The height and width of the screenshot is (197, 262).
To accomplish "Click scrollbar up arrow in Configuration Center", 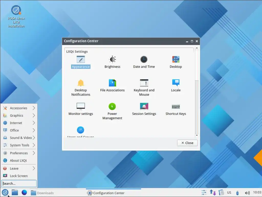I will [x=197, y=48].
